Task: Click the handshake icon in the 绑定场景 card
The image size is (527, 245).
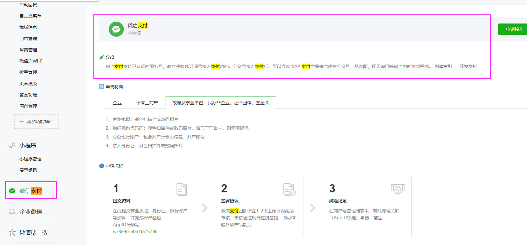Action: (x=398, y=189)
